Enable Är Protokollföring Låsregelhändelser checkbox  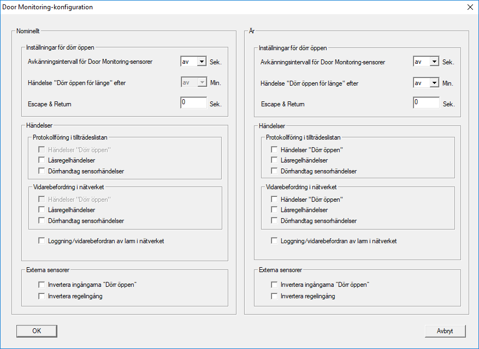coord(274,160)
